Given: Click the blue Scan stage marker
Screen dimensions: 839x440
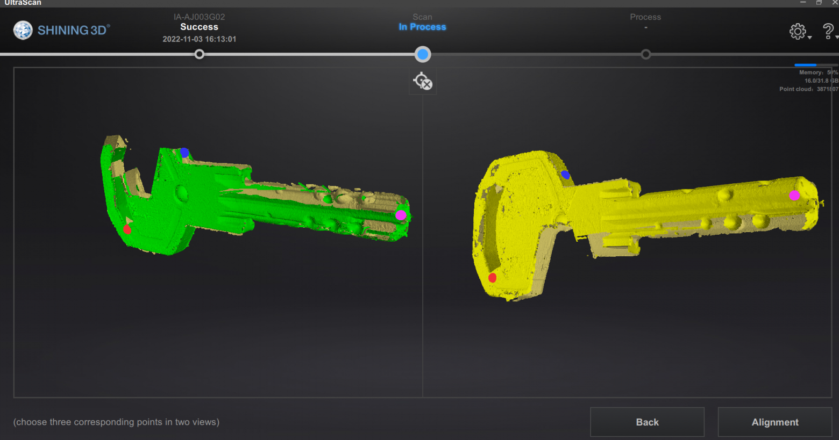Looking at the screenshot, I should point(423,54).
